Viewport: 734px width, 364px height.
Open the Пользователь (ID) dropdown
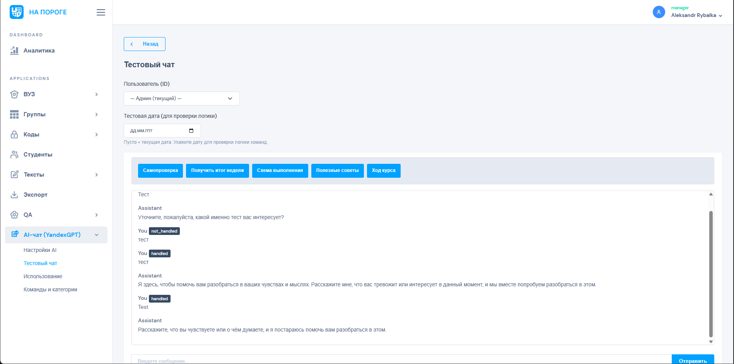tap(182, 99)
